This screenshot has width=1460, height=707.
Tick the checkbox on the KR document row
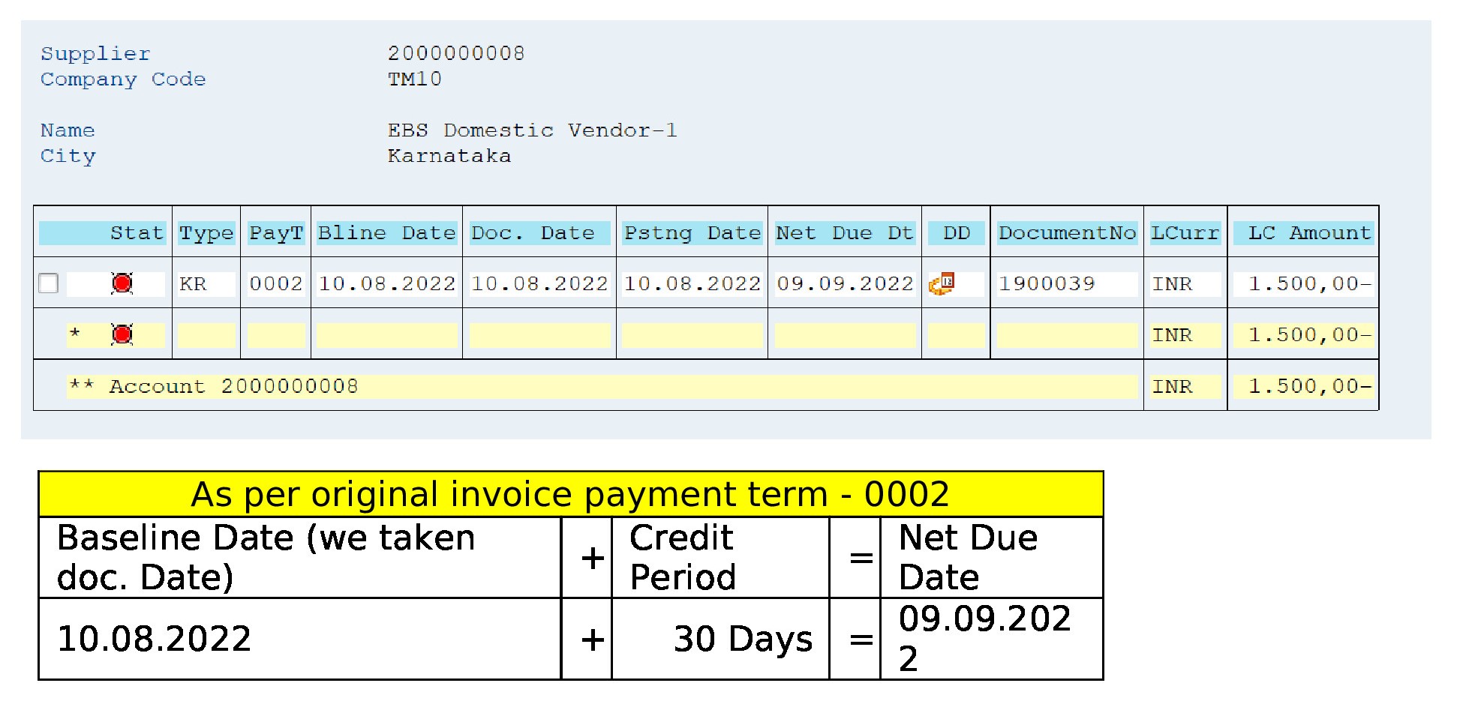[x=49, y=283]
